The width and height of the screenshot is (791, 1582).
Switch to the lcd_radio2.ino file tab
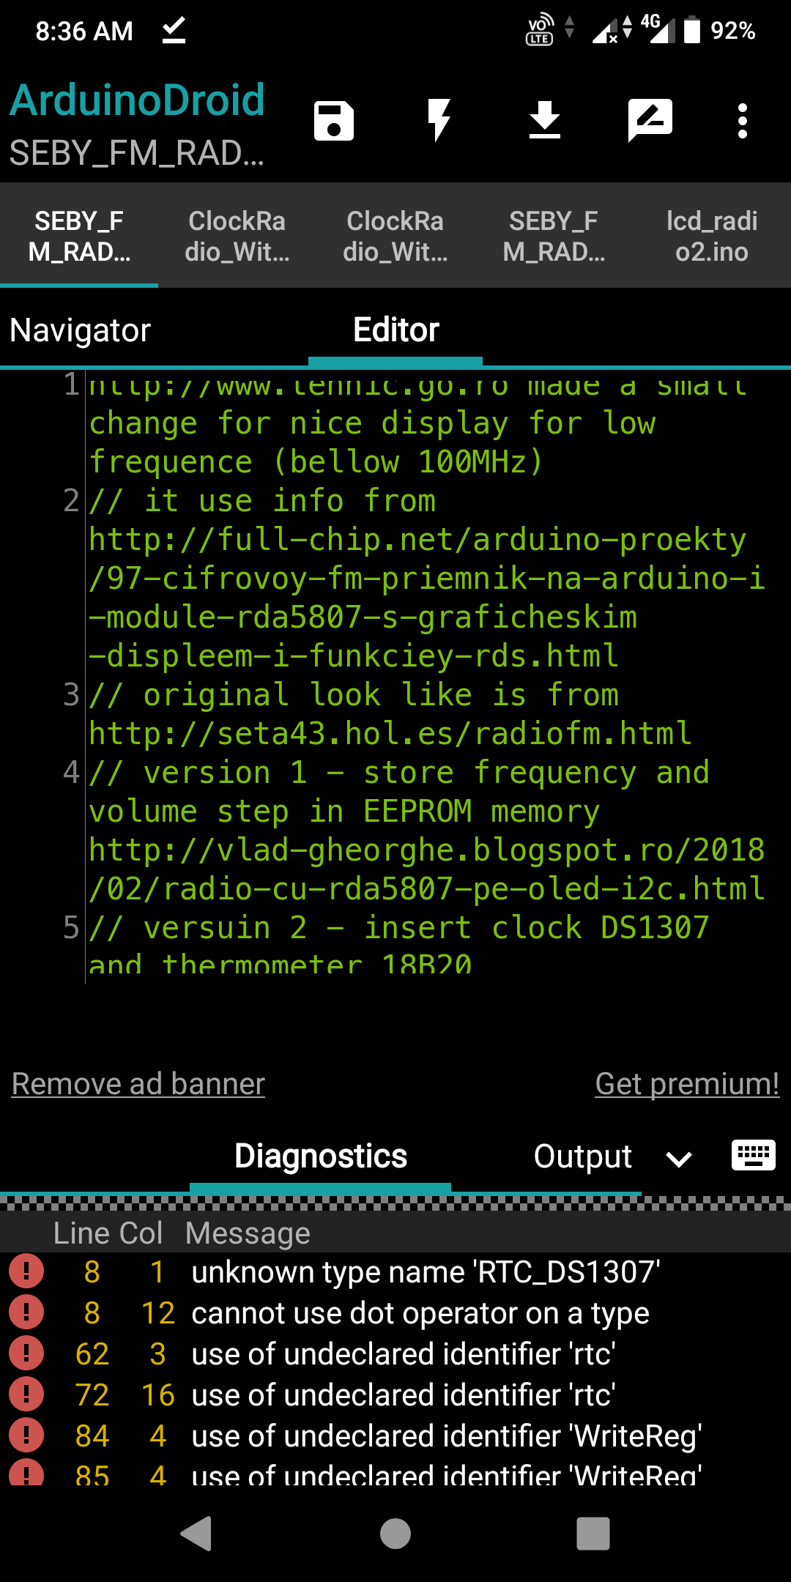pyautogui.click(x=711, y=236)
